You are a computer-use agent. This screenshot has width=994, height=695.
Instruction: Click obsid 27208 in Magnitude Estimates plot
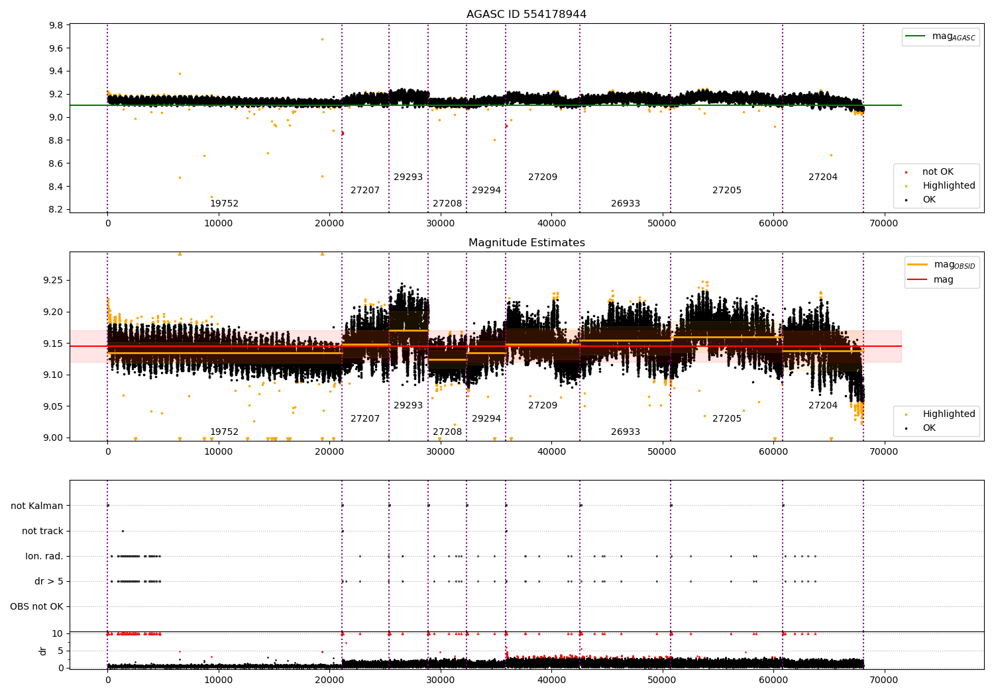pyautogui.click(x=447, y=432)
